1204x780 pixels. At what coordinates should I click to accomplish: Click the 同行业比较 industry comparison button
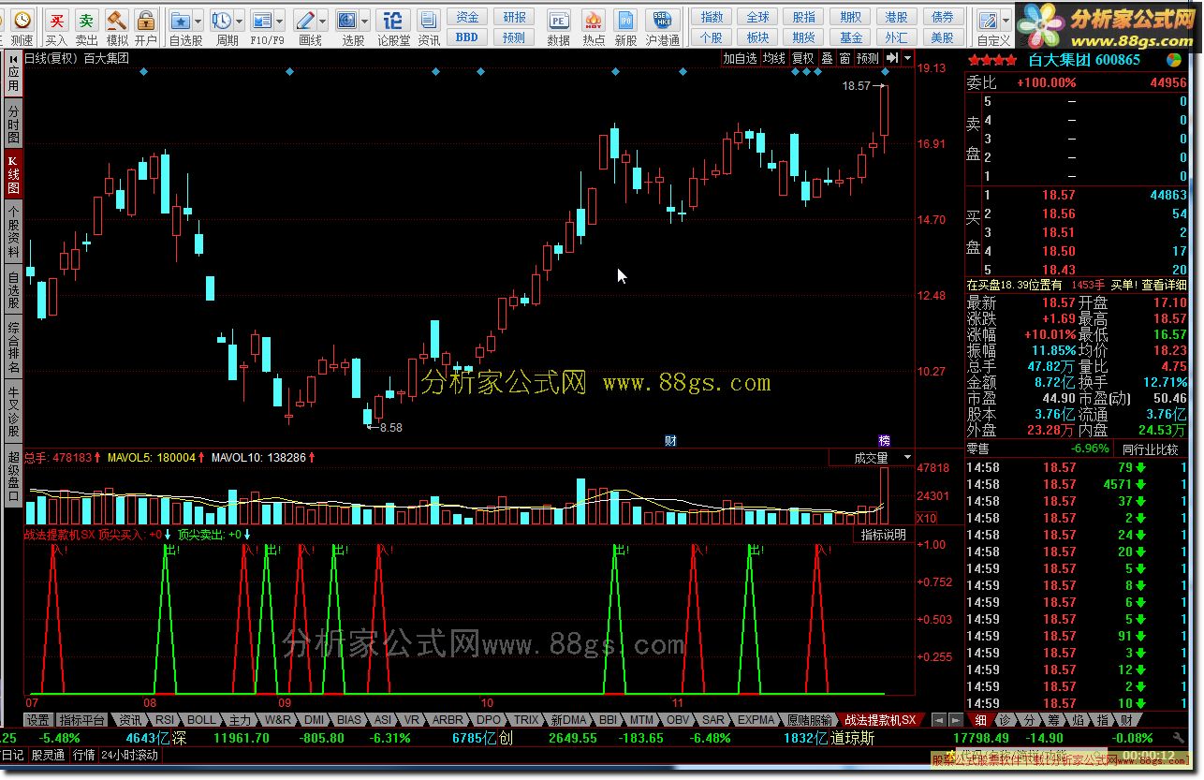(1151, 449)
